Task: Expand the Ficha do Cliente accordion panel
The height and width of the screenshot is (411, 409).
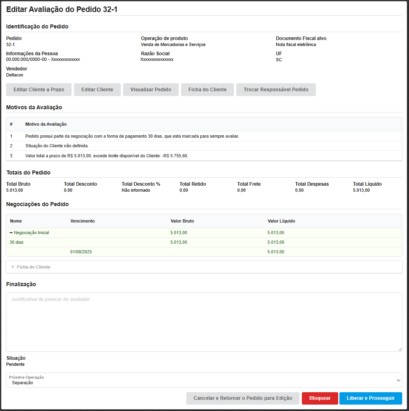Action: tap(34, 267)
